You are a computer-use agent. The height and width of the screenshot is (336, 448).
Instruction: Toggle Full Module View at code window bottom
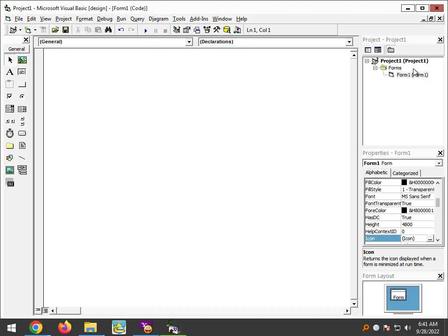(45, 310)
